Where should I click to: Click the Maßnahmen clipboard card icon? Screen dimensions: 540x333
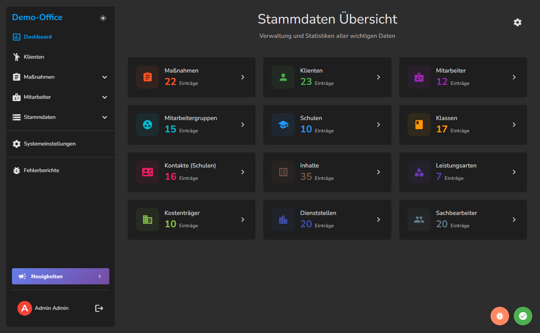[x=148, y=77]
